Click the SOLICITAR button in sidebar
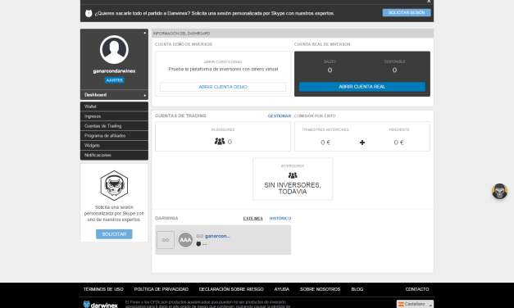This screenshot has width=514, height=308. point(114,234)
